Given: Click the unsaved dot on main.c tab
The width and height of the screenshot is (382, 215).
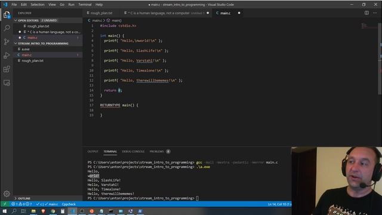Looking at the screenshot, I should [x=239, y=13].
